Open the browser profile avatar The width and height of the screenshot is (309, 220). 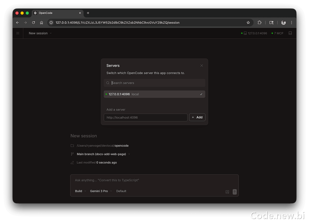(x=284, y=23)
